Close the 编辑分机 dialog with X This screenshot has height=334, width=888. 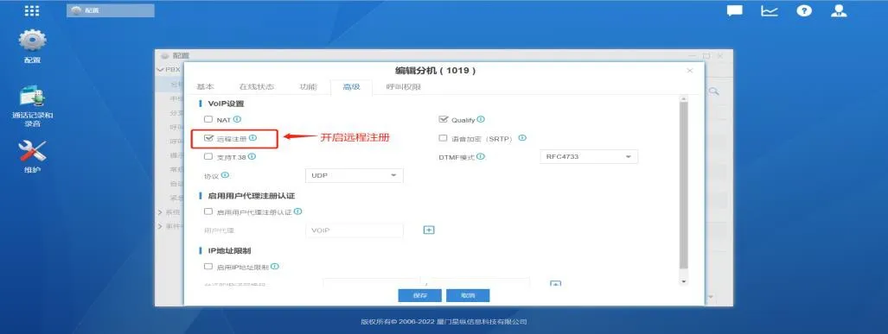(689, 71)
